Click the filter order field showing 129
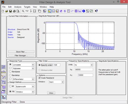The height and width of the screenshot is (104, 128). pos(57,65)
